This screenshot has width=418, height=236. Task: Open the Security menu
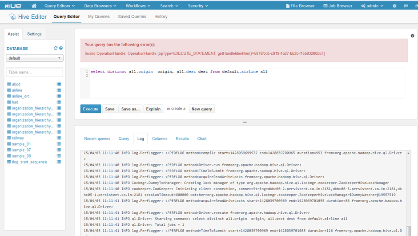click(198, 6)
